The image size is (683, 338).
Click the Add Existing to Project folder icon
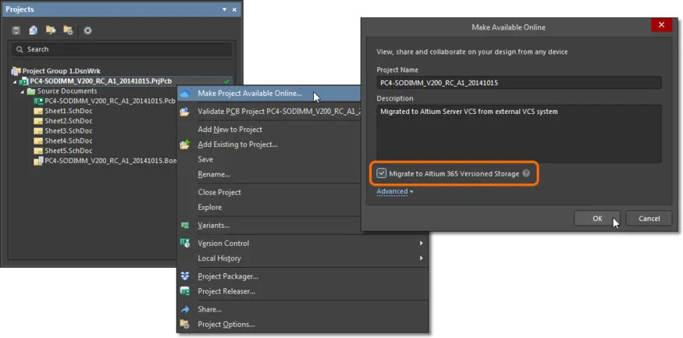click(x=185, y=144)
